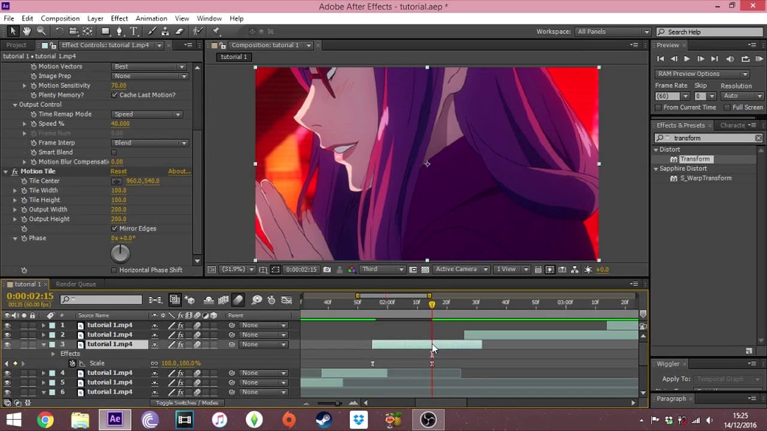Open the Frame Interp dropdown
The width and height of the screenshot is (767, 431).
tap(150, 142)
